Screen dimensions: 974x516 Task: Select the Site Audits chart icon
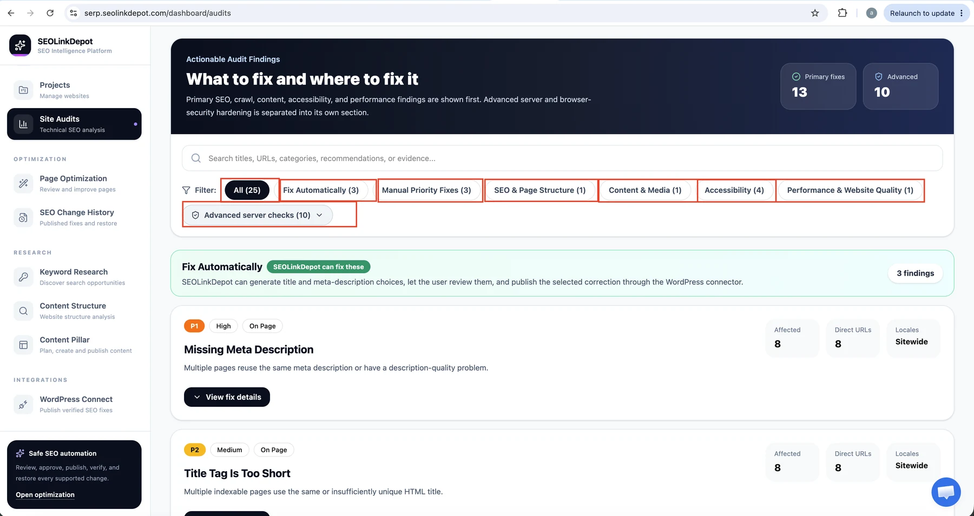coord(23,124)
